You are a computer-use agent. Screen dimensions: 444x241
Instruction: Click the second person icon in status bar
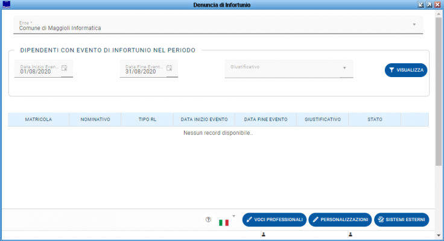[x=350, y=234]
